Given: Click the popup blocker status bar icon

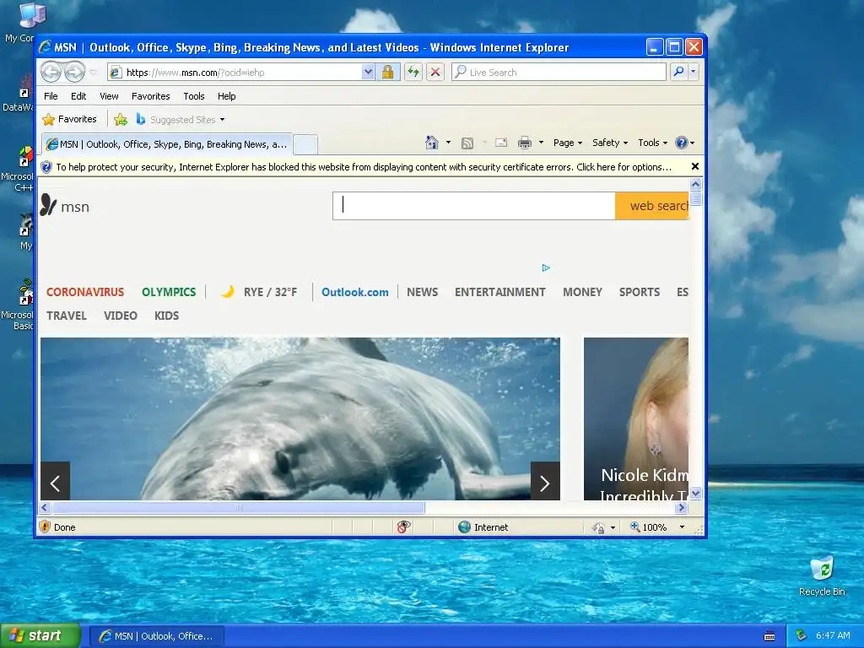Looking at the screenshot, I should [x=403, y=527].
